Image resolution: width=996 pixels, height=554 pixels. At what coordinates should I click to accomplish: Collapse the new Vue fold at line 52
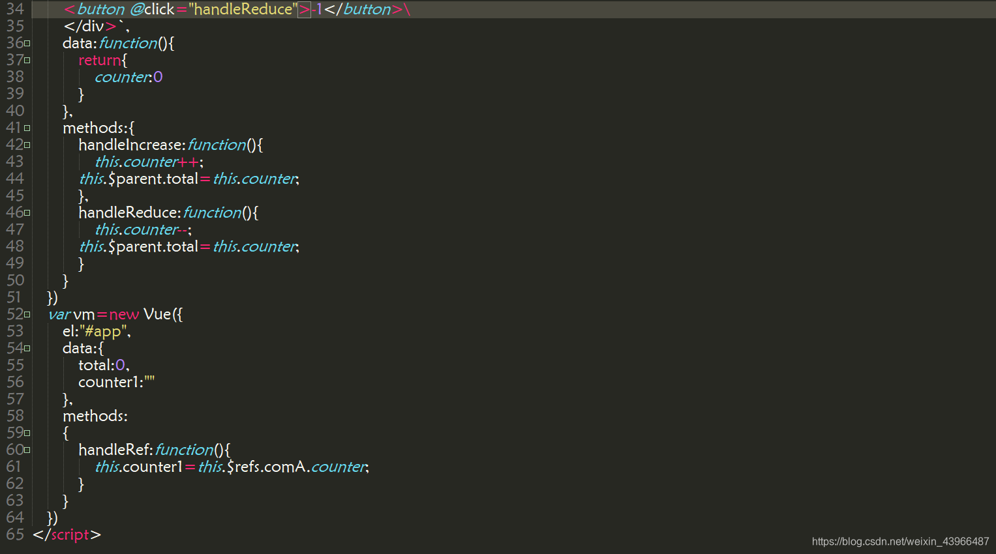pyautogui.click(x=27, y=315)
